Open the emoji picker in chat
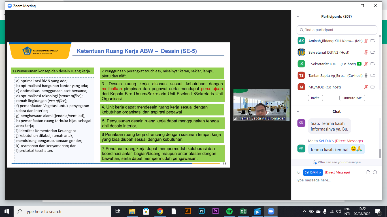This screenshot has width=387, height=217. [375, 172]
